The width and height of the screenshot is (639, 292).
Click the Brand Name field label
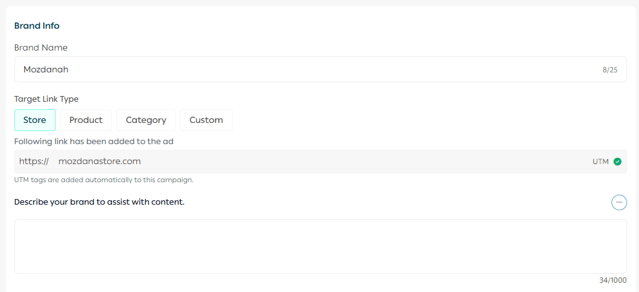coord(41,47)
